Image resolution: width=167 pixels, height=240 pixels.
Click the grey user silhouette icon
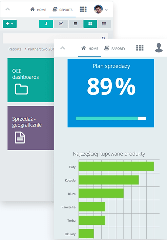click(x=159, y=48)
